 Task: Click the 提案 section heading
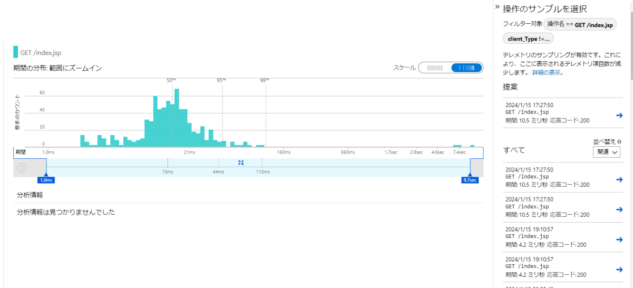510,87
